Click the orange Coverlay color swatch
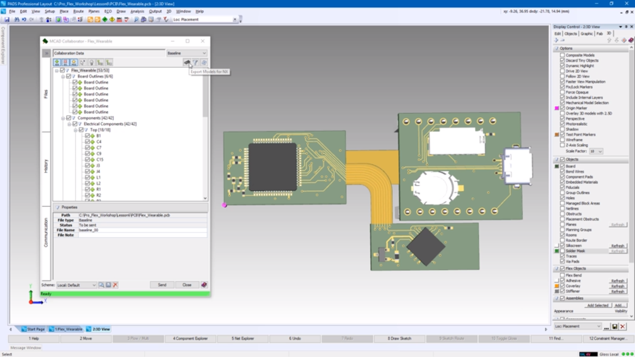The height and width of the screenshot is (357, 635). pyautogui.click(x=557, y=286)
